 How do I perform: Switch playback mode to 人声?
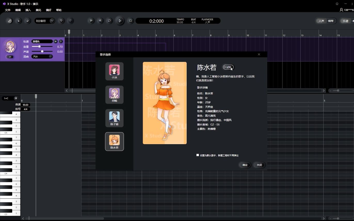click(x=321, y=21)
